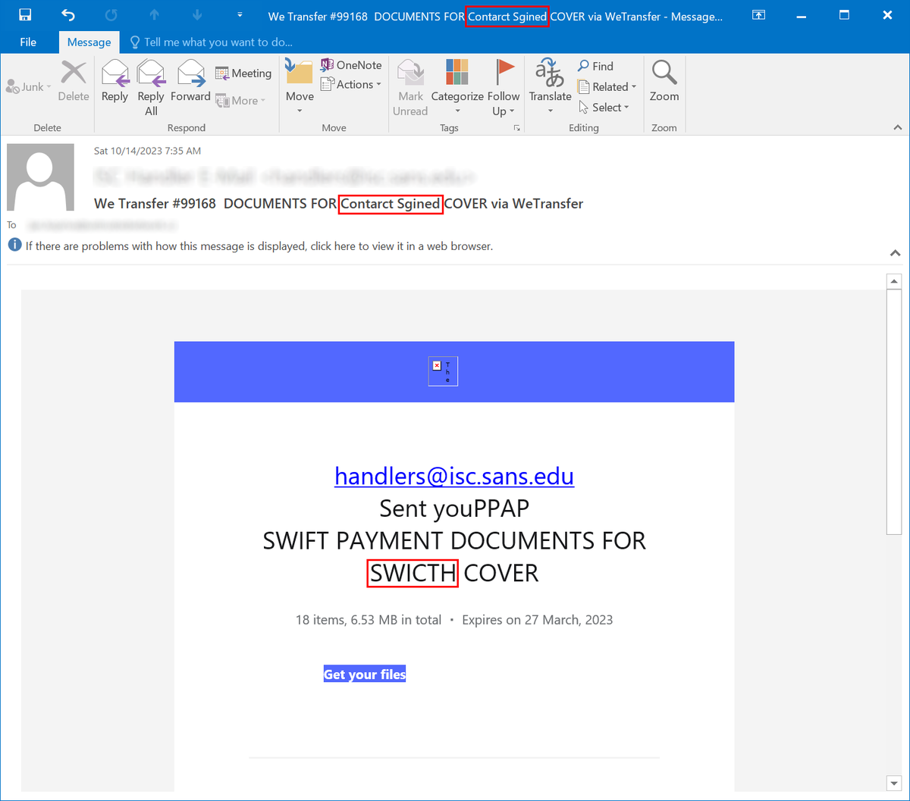Screen dimensions: 910x801
Task: Collapse the ribbon with the chevron
Action: coord(897,128)
